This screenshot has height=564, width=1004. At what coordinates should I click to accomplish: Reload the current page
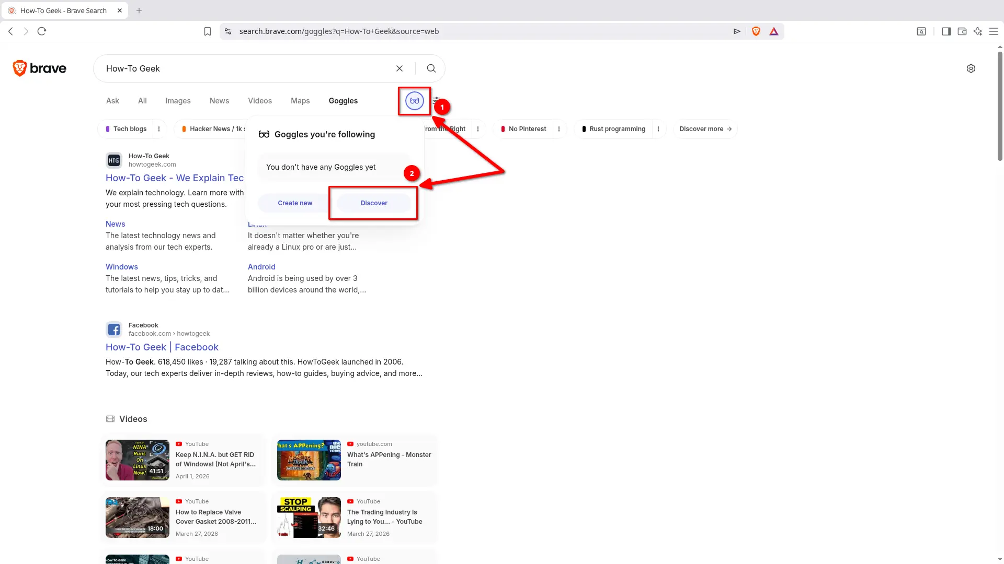click(42, 31)
